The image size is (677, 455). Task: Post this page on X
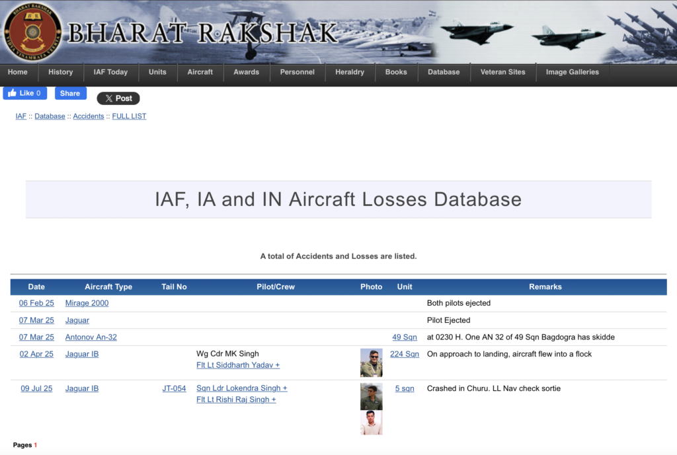(x=118, y=98)
